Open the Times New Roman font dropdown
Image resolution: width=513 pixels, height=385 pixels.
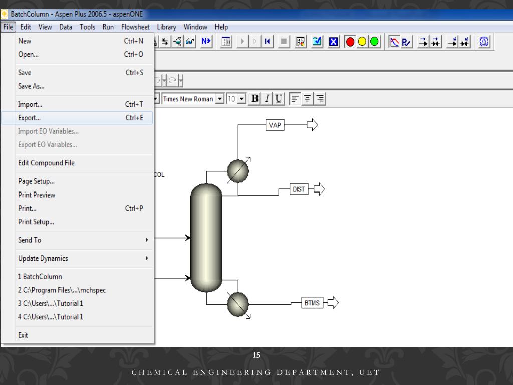(220, 99)
